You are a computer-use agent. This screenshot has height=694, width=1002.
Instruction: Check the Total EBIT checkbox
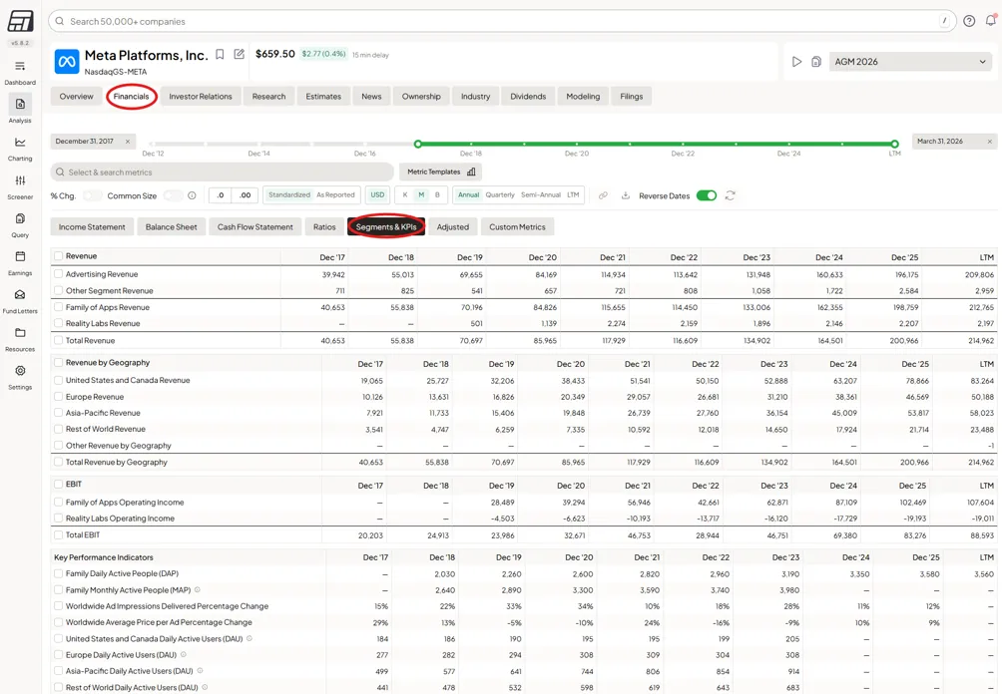(58, 535)
